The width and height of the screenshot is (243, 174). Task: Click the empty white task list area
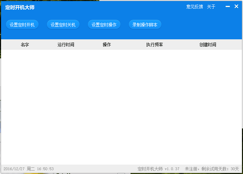point(121,104)
